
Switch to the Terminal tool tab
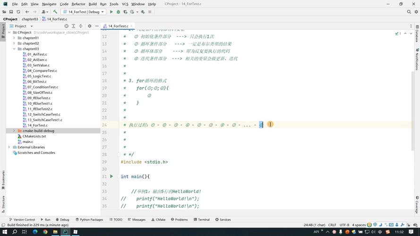[x=201, y=219]
